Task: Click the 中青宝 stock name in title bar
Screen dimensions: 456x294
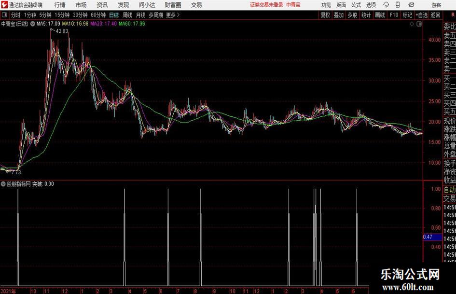Action: (x=293, y=5)
